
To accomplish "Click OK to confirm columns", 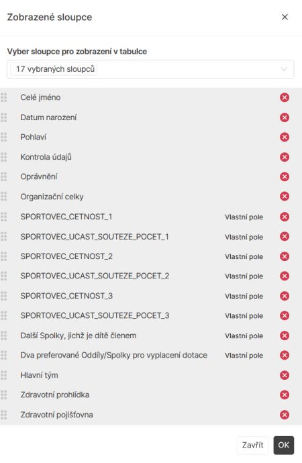I will 284,445.
